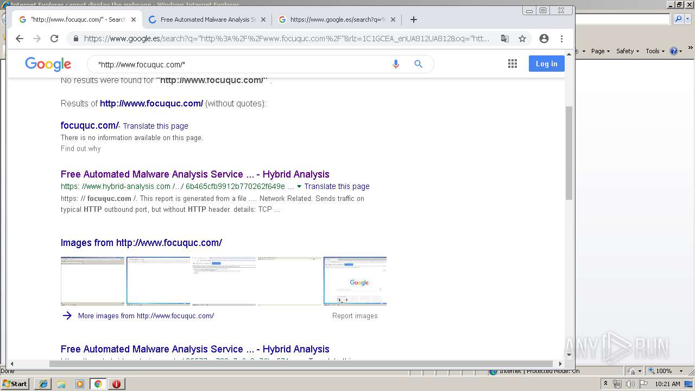Click More images from http://www.focuquc.com/
The image size is (695, 391).
146,316
